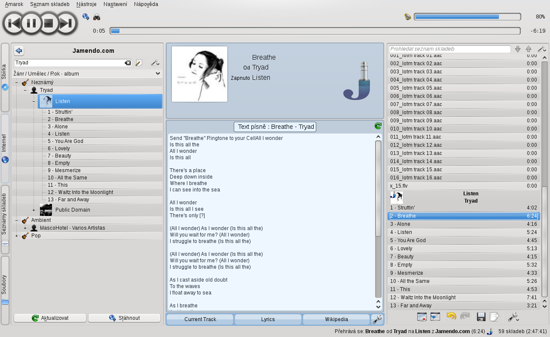Collapse the Listen album node
This screenshot has height=337, width=550.
(34, 101)
